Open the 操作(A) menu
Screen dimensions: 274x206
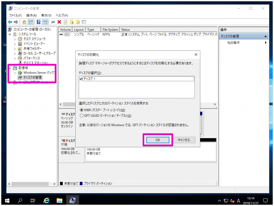32,15
